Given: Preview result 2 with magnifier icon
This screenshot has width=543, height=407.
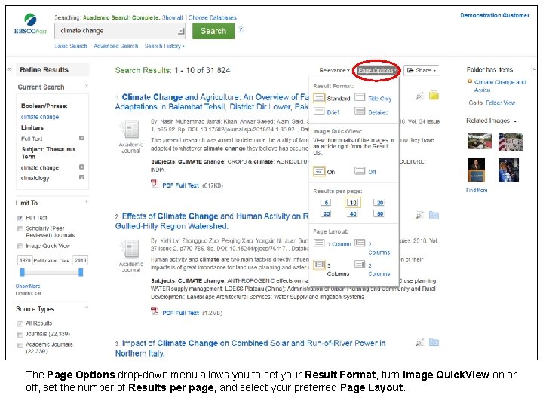Looking at the screenshot, I should [419, 216].
